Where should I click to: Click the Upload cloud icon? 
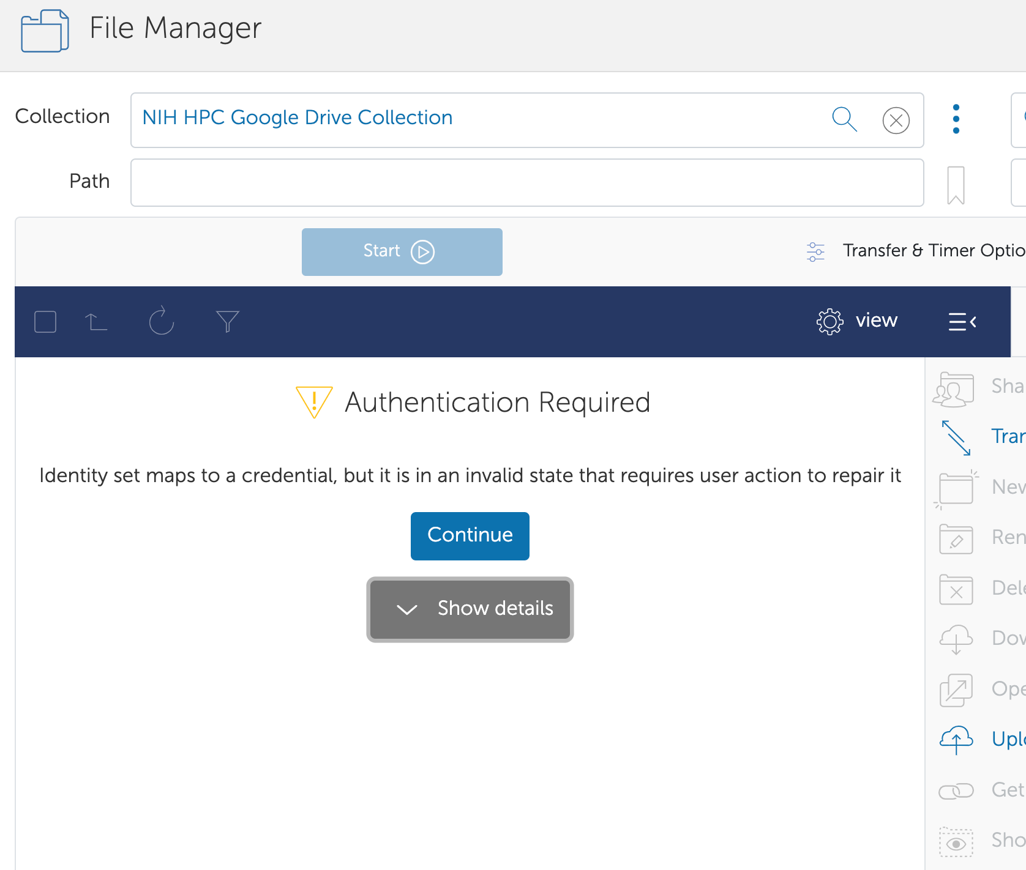pos(956,740)
